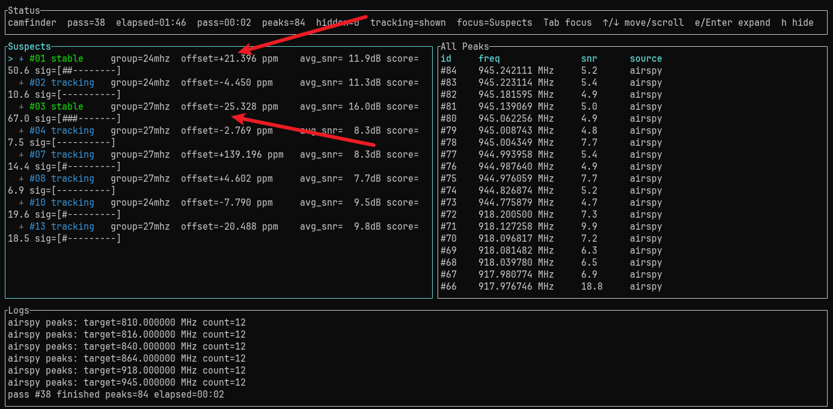The width and height of the screenshot is (833, 409).
Task: Select peak row #72 918.200500 MHz
Action: point(551,215)
